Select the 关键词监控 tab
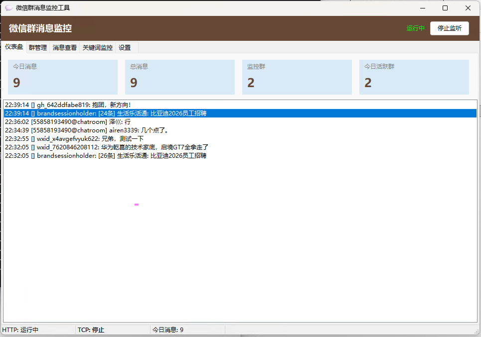This screenshot has height=337, width=481. pyautogui.click(x=98, y=48)
